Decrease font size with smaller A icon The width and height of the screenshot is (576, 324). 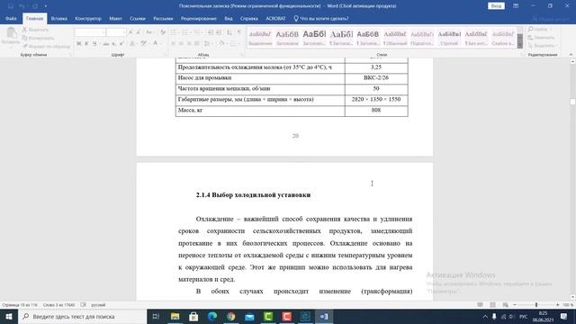(x=139, y=32)
